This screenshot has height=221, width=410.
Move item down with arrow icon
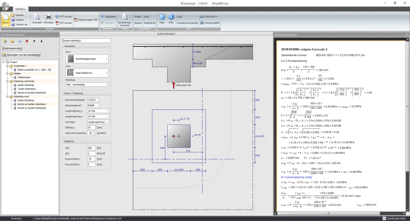[x=41, y=41]
